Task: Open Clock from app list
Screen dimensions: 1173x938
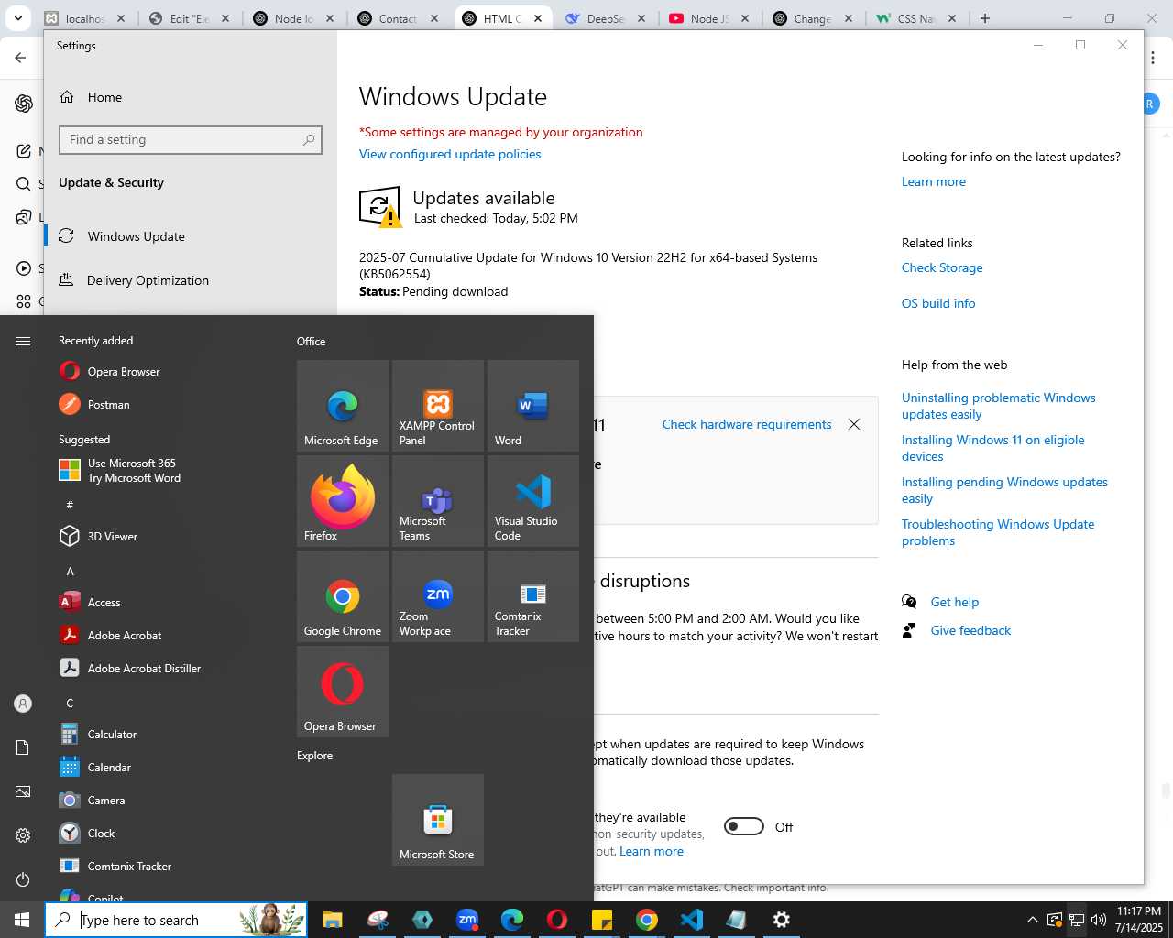Action: tap(165, 833)
